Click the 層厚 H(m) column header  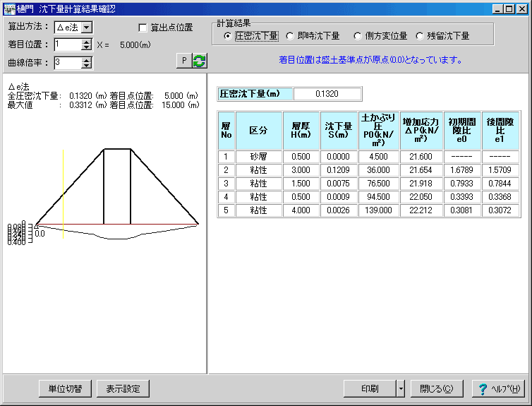click(x=301, y=131)
